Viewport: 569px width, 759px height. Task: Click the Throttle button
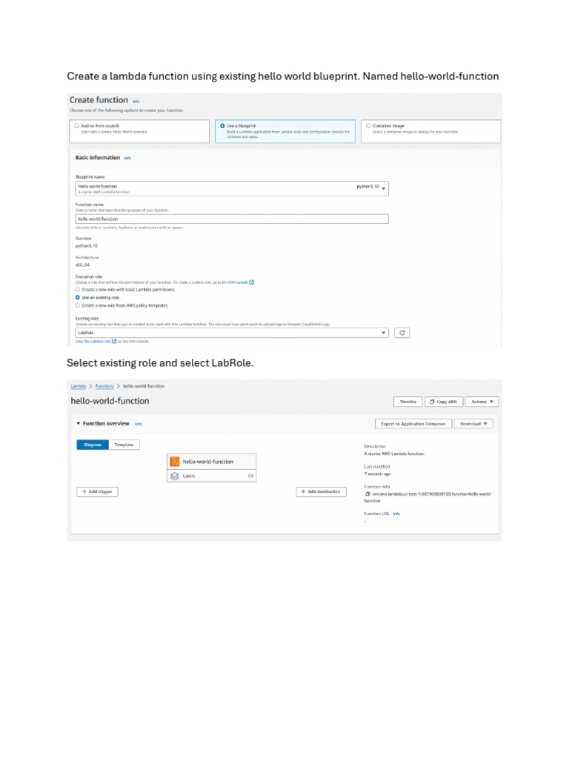408,402
